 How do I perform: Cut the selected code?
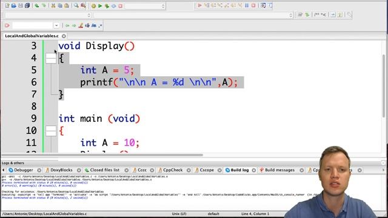tap(53, 5)
